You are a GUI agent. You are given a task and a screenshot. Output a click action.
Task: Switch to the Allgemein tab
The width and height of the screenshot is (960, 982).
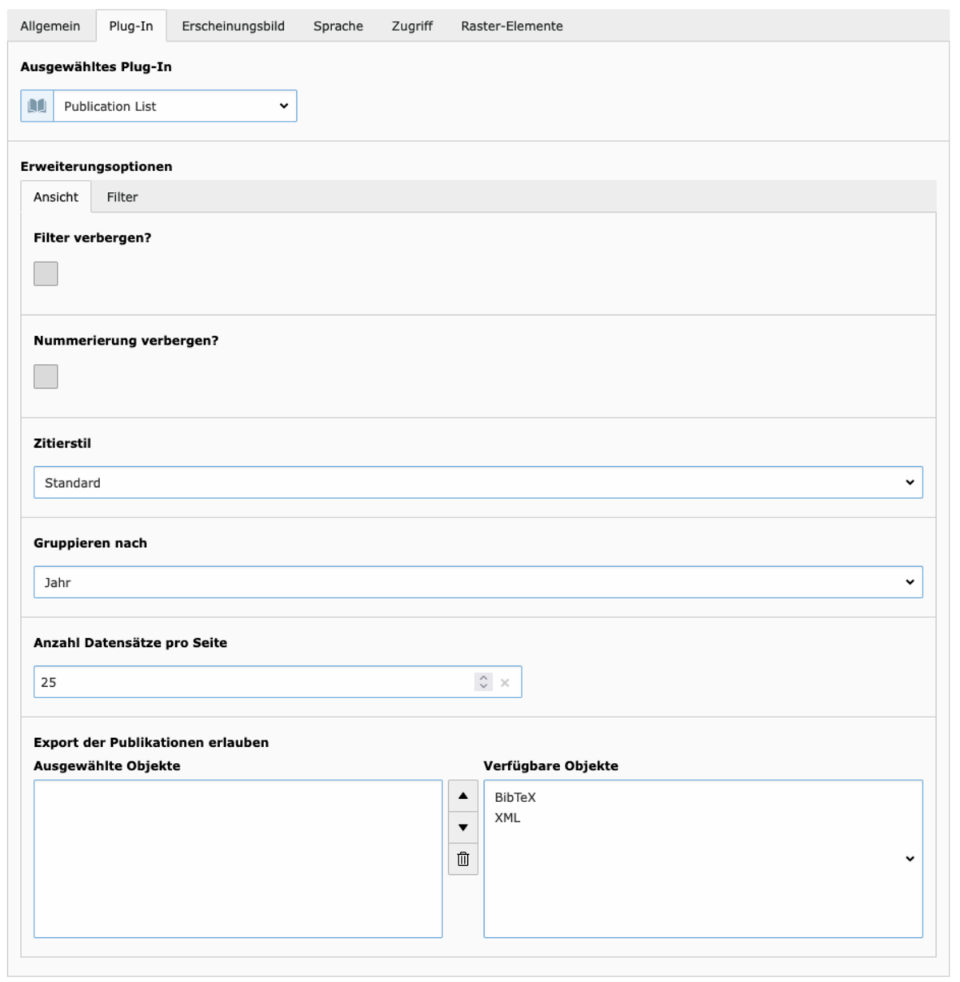click(50, 26)
